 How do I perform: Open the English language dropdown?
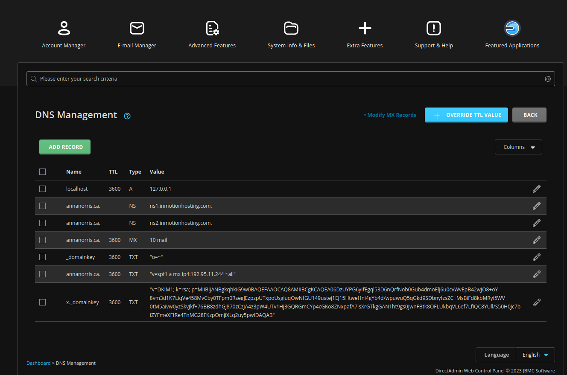click(535, 355)
